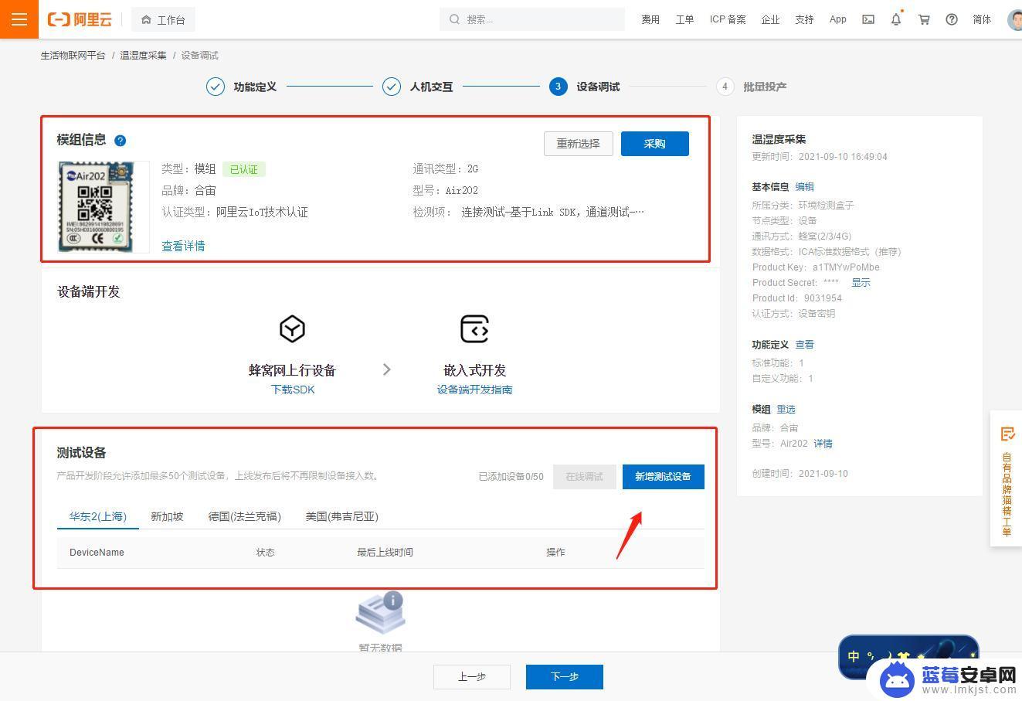The width and height of the screenshot is (1022, 701).
Task: Reveal Product Secret with 显示
Action: 861,283
